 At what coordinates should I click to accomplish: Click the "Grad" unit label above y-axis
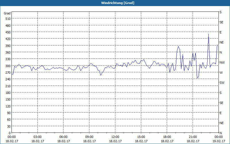(7, 13)
